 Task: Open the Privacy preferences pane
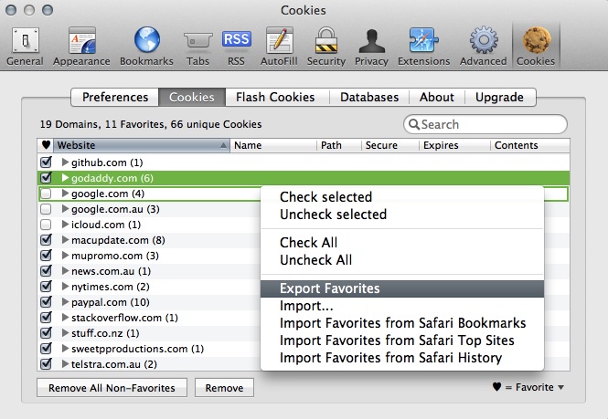(371, 47)
